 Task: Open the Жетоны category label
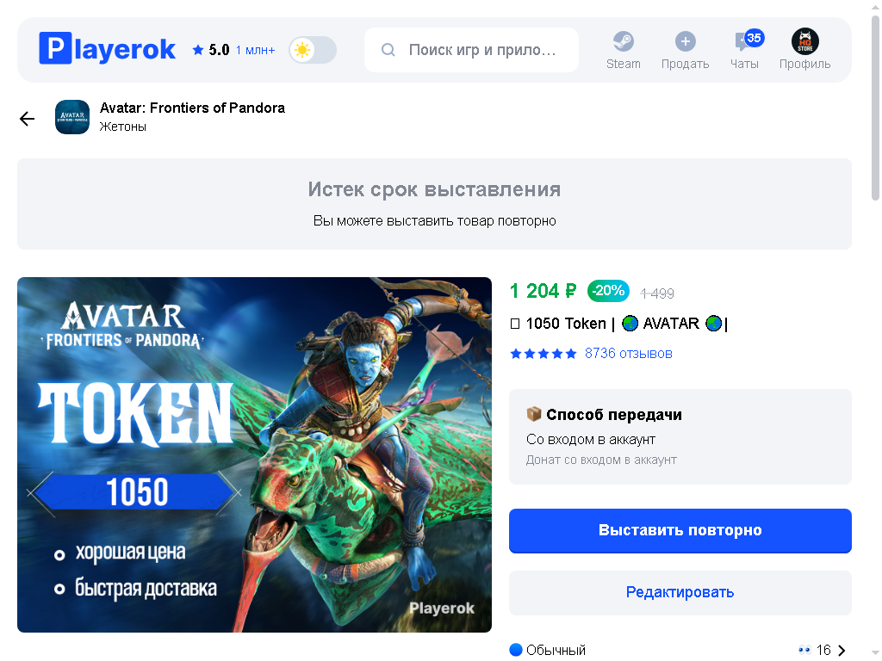point(122,127)
